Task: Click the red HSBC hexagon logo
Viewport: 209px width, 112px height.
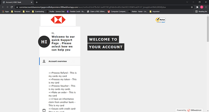Action: coord(58,20)
